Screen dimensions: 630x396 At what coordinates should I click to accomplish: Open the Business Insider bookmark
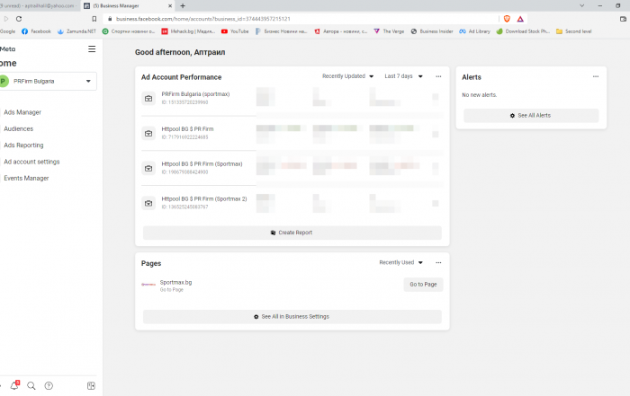tap(432, 31)
